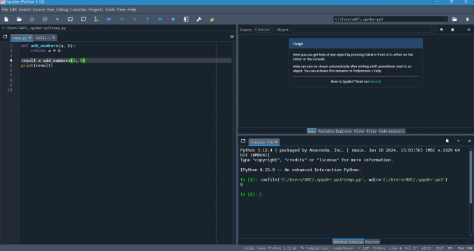Screen dimensions: 474x251
Task: Click the Completions conda(base) status entry
Action: coord(327,248)
